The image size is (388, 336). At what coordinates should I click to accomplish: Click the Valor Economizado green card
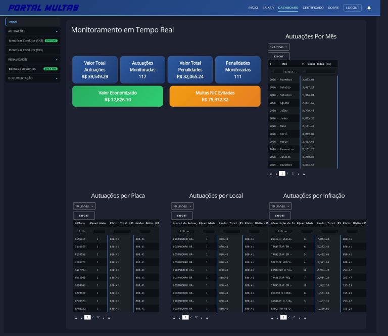pyautogui.click(x=118, y=96)
